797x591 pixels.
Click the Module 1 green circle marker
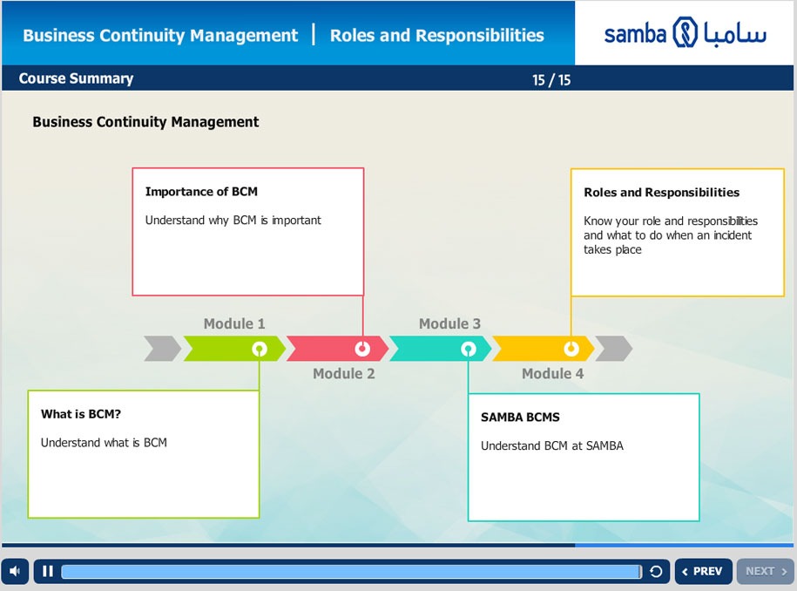260,349
